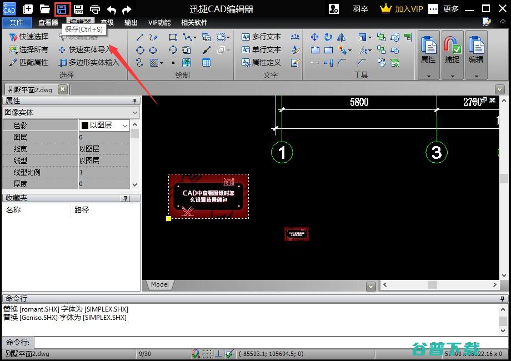Screen dimensions: 511x361
Task: Expand the hatch tool dropdown arrow
Action: tap(162, 63)
